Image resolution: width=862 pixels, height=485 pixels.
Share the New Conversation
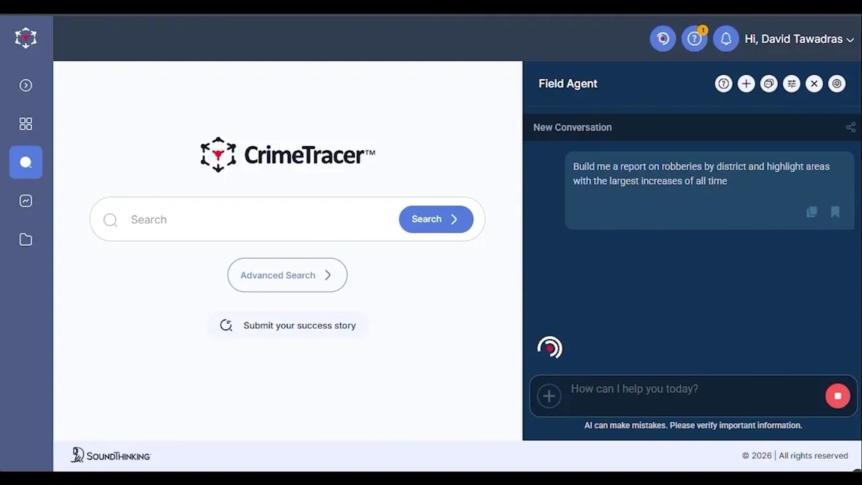pos(851,127)
